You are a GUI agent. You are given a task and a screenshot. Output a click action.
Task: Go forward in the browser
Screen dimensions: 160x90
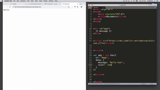click(x=7, y=7)
